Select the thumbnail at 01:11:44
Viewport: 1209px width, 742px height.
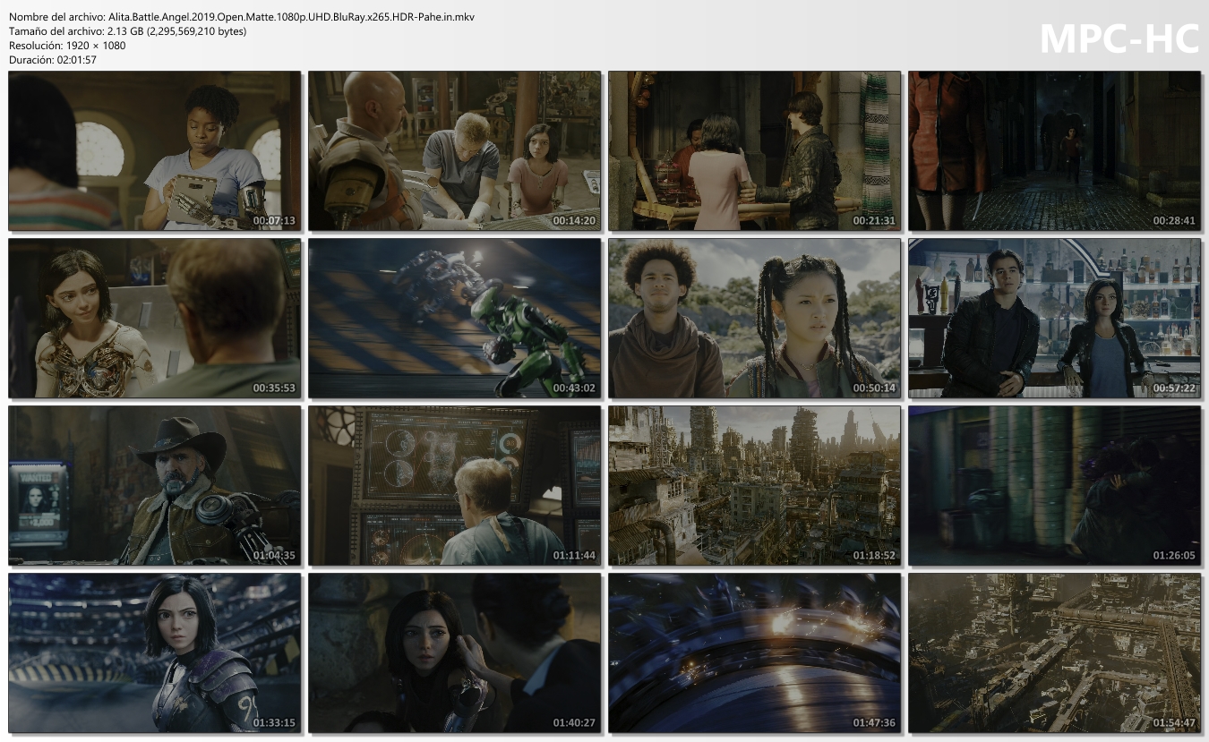[455, 485]
